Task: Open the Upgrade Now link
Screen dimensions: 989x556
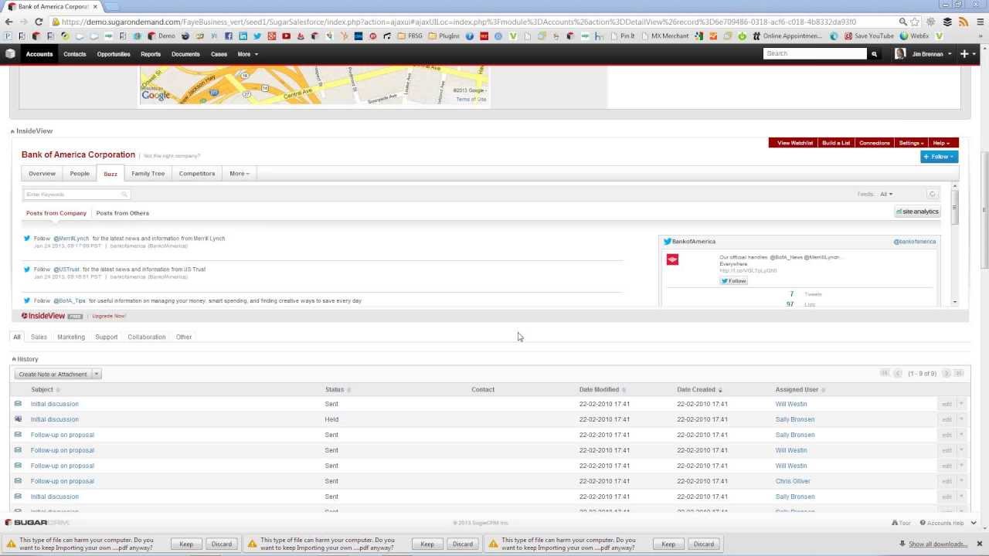Action: [109, 316]
